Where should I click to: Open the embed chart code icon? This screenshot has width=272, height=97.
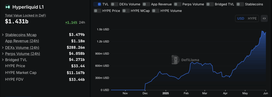(x=264, y=18)
